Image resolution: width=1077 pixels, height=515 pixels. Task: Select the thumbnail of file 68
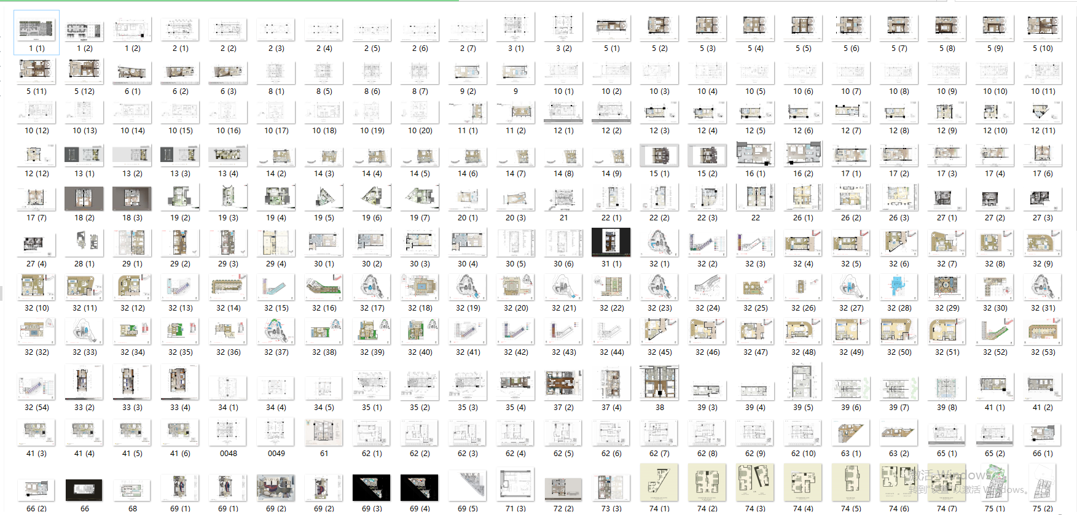coord(132,490)
